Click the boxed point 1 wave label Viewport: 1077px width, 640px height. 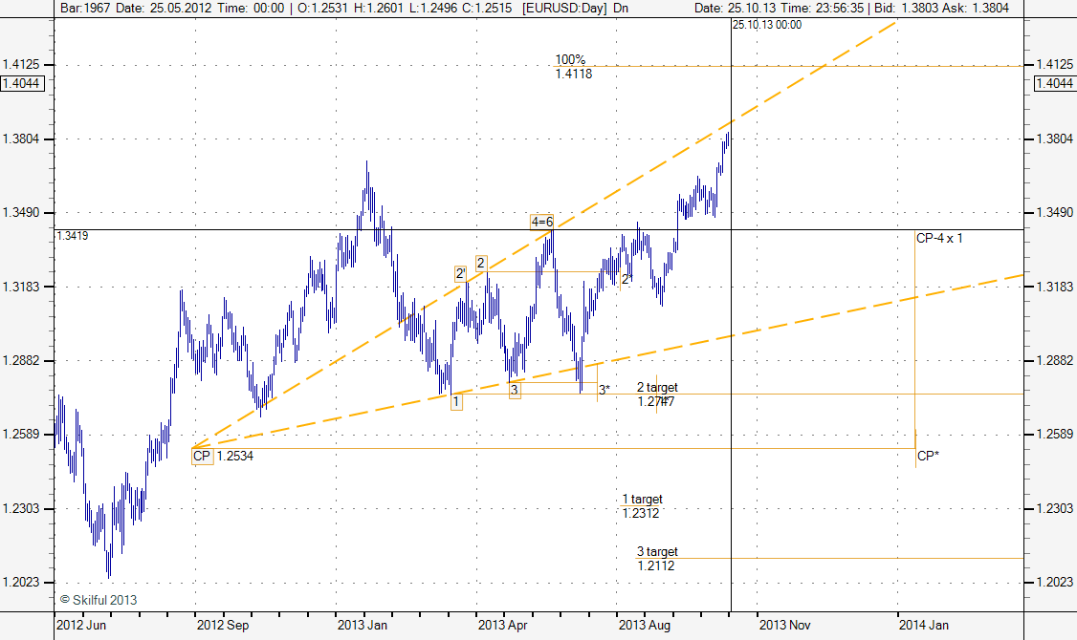[456, 402]
